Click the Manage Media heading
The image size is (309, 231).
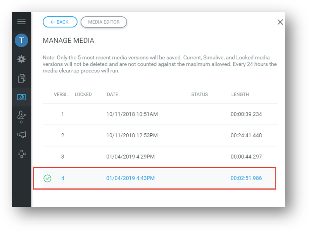(68, 41)
